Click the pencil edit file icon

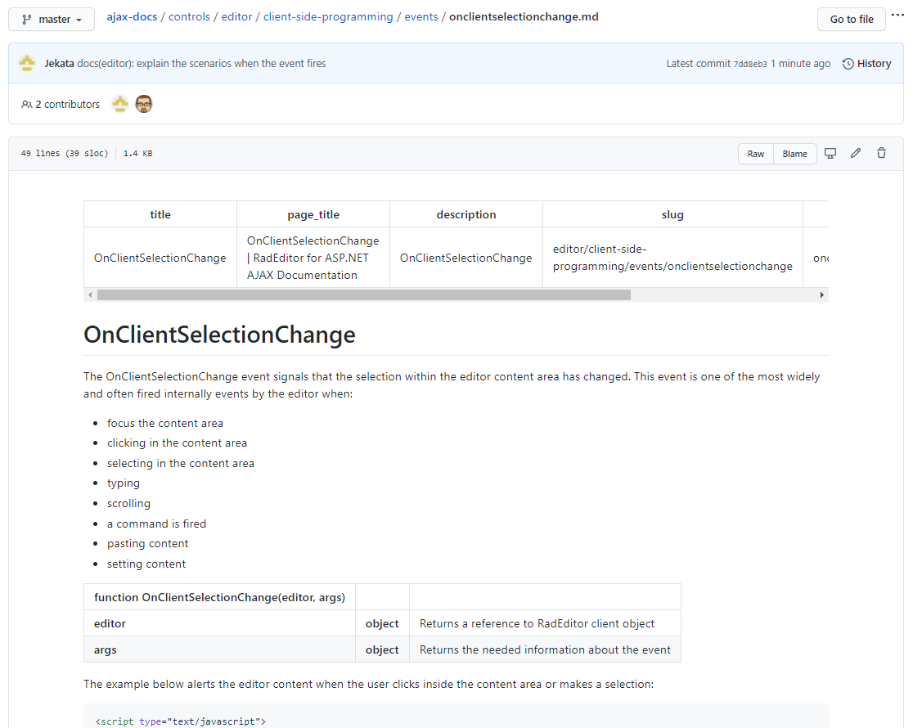856,154
